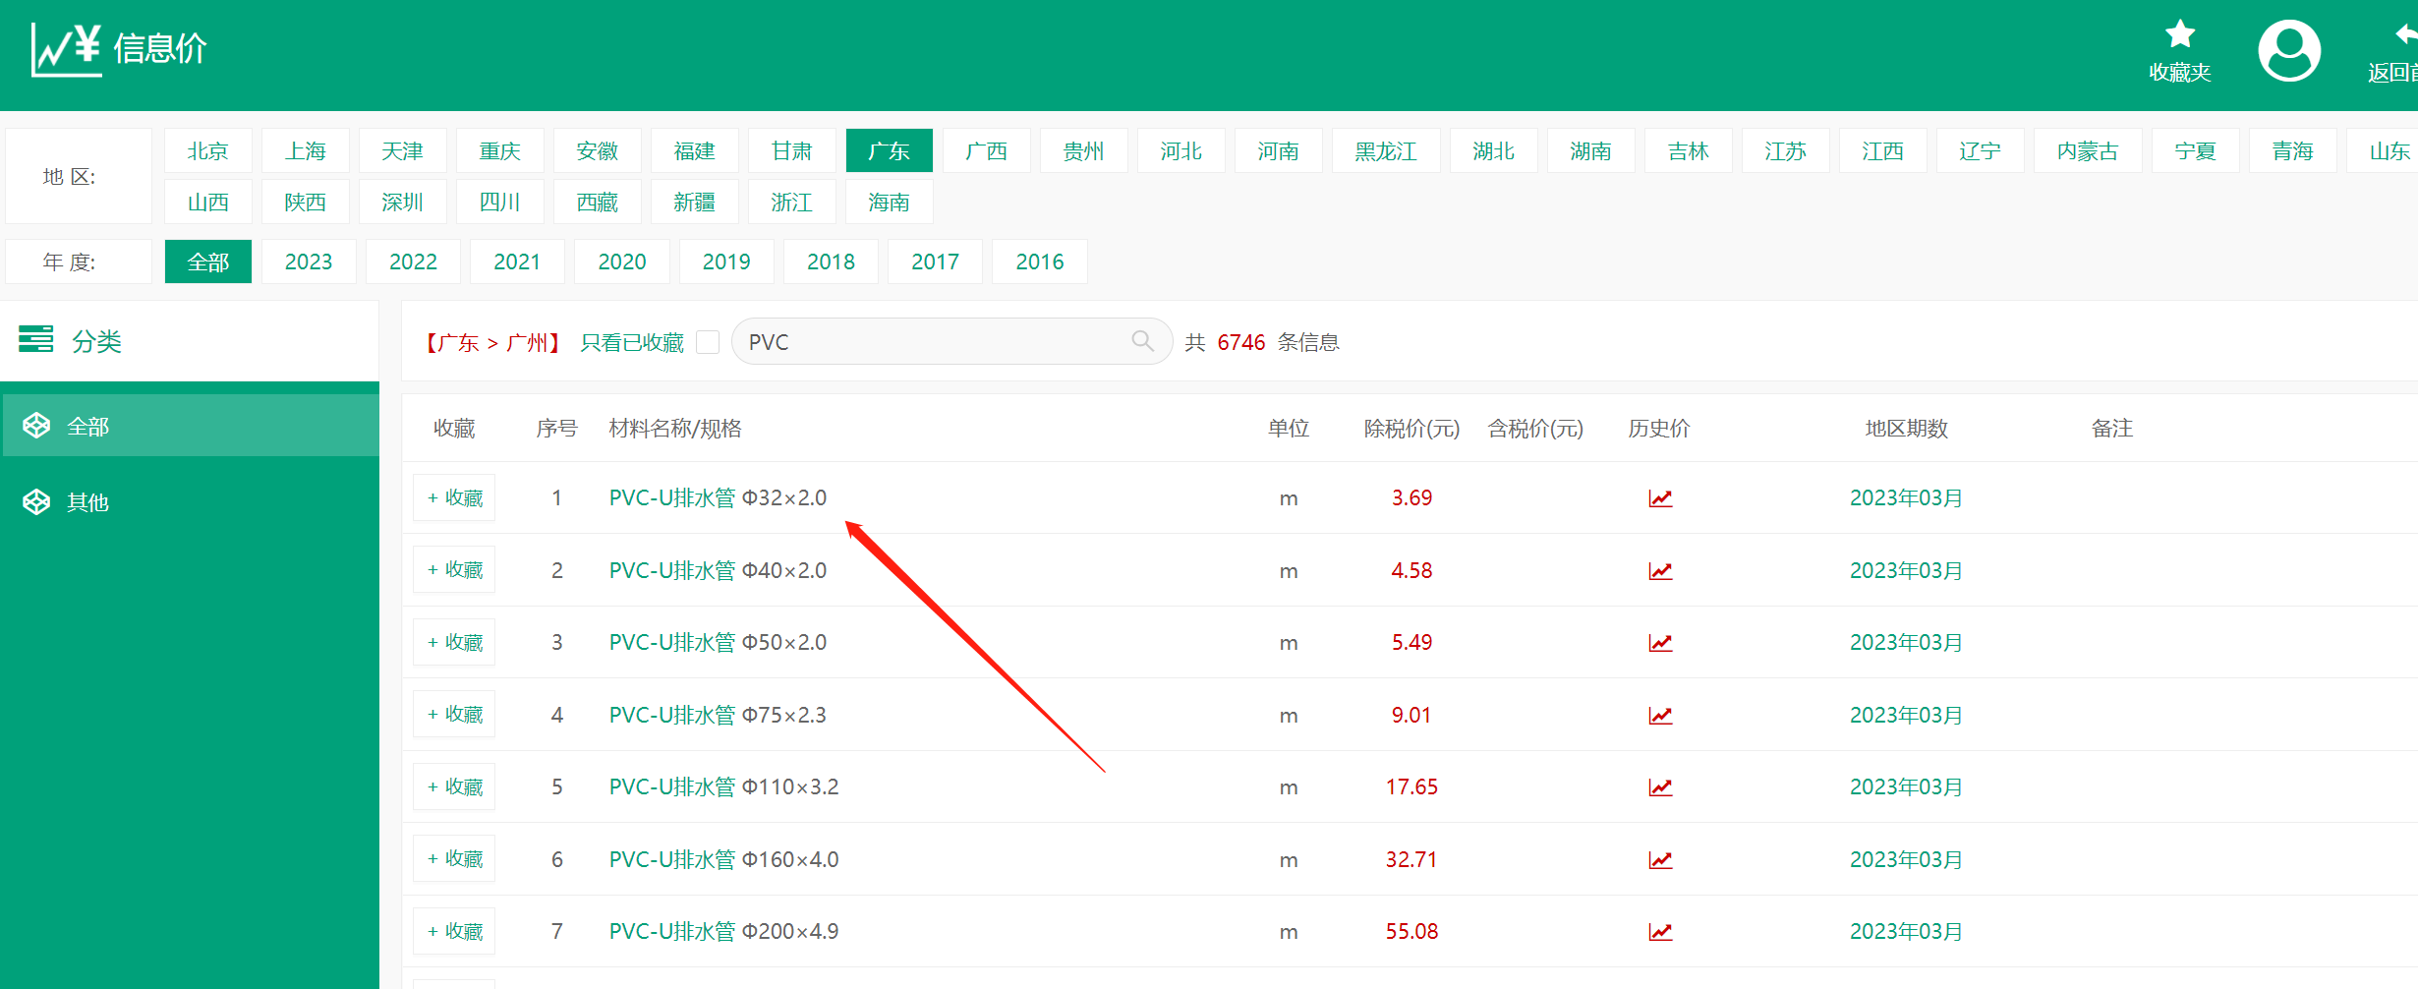Screen dimensions: 2418x989
Task: Select the 其他 category in sidebar
Action: click(191, 502)
